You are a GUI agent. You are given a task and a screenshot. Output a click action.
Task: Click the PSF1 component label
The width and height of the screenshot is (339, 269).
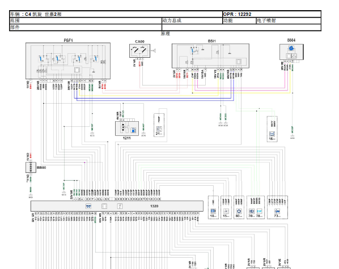pos(69,40)
